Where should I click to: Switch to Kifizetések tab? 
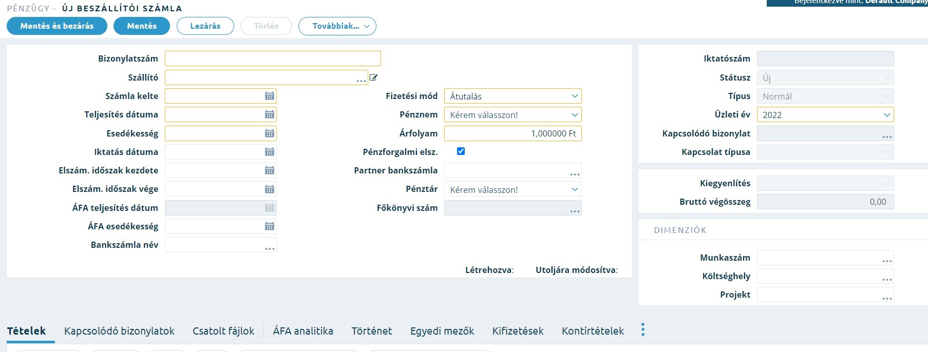pos(518,331)
